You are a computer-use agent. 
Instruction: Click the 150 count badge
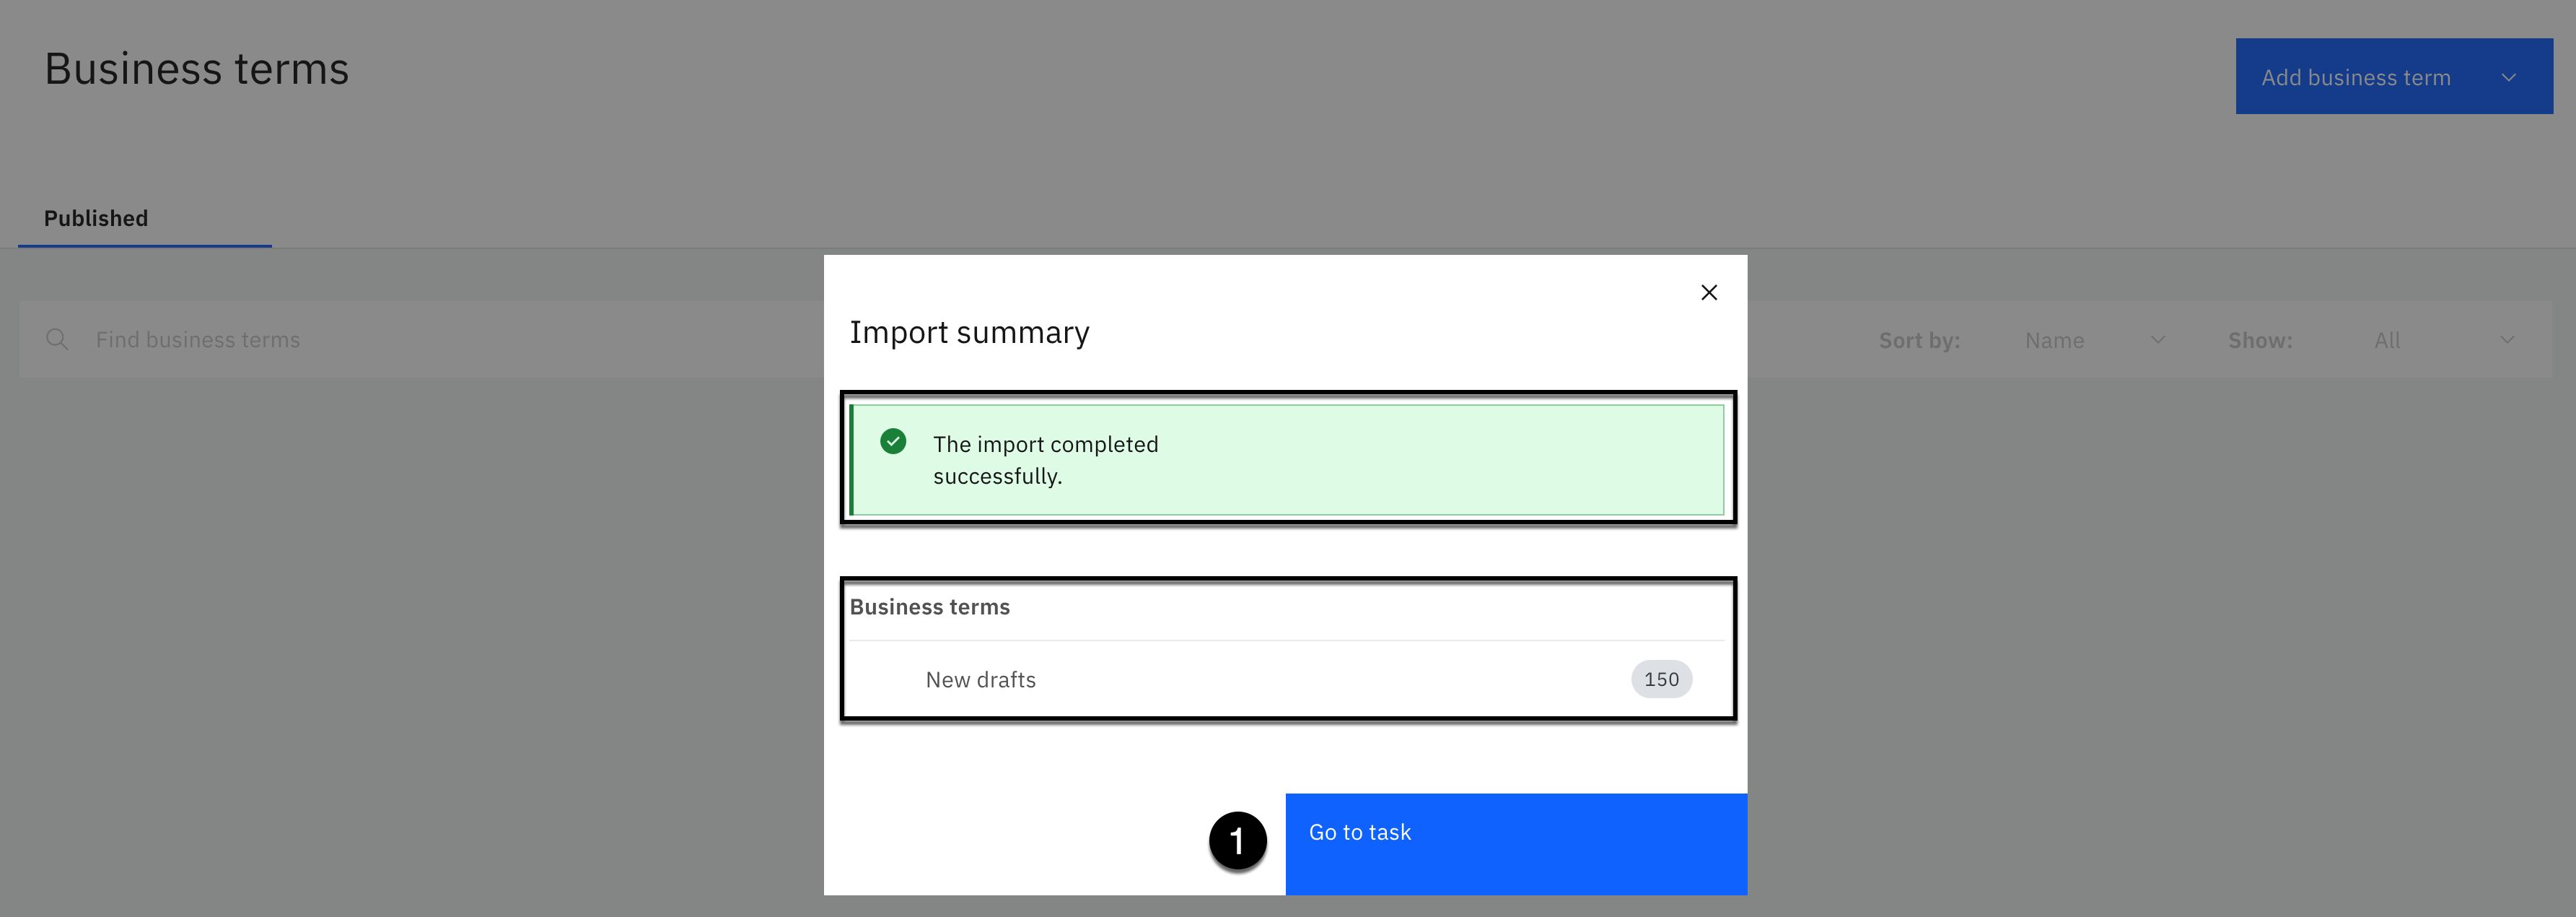coord(1661,679)
